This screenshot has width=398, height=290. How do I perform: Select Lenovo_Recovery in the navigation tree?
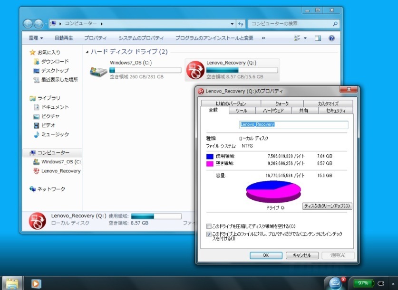[61, 171]
